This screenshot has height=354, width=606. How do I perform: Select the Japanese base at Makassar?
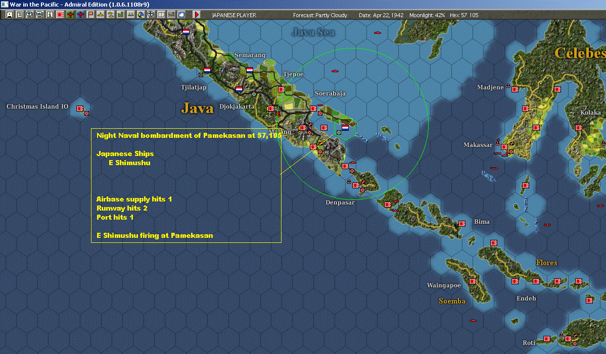[x=504, y=147]
